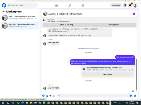The width and height of the screenshot is (141, 105).
Task: Open Task View on the taskbar
Action: click(13, 103)
